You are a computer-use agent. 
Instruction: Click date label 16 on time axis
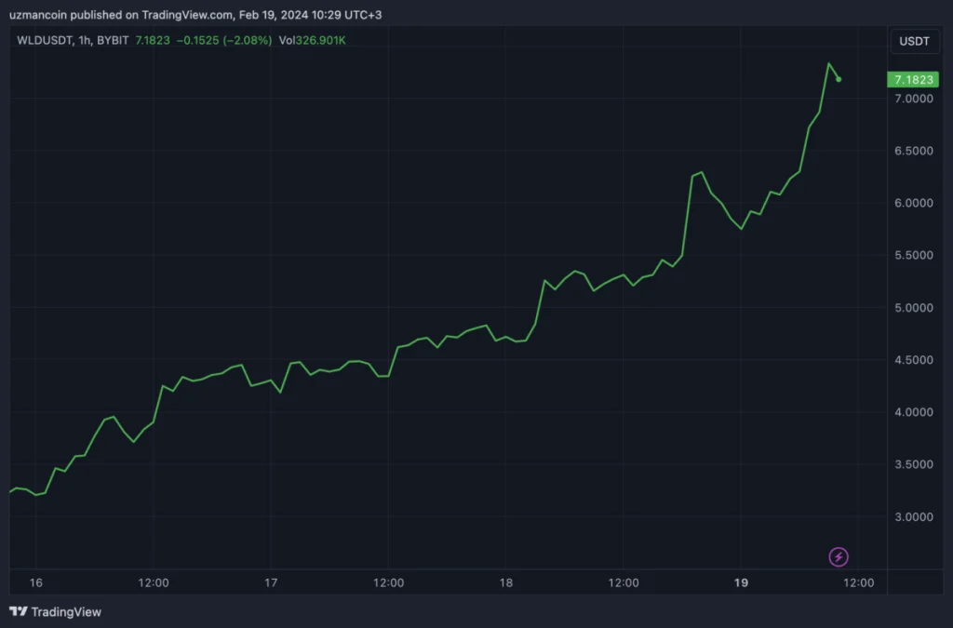[36, 583]
